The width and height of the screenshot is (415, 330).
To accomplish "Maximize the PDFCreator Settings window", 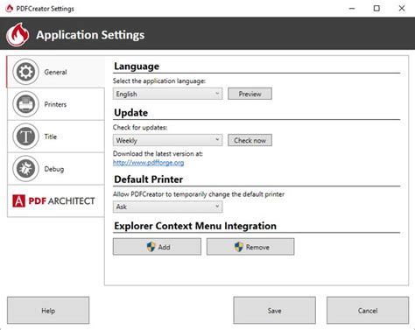I will coord(376,9).
